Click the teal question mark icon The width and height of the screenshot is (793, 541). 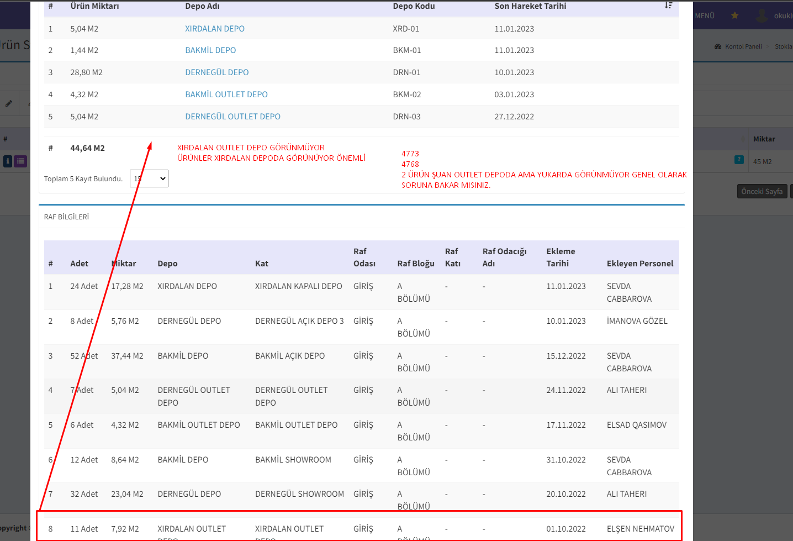(739, 160)
